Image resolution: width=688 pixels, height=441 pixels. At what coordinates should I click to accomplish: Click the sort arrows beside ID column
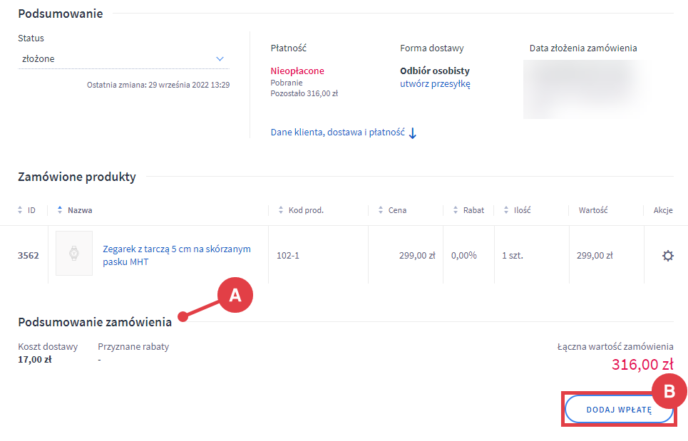[x=20, y=210]
